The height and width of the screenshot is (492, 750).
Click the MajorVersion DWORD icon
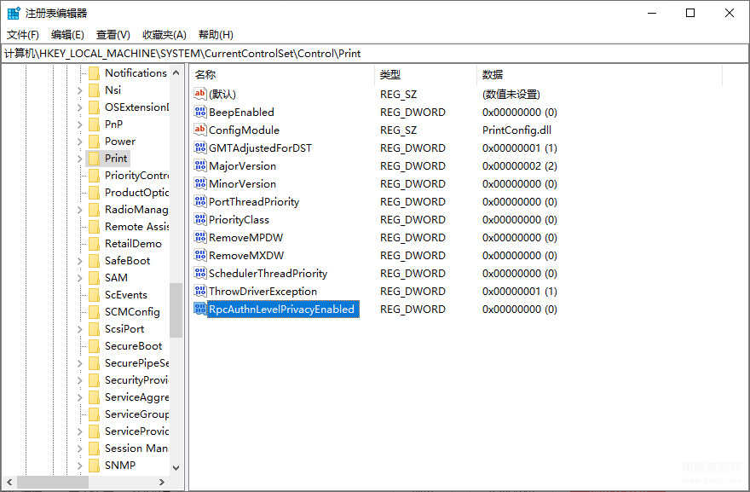pos(200,165)
